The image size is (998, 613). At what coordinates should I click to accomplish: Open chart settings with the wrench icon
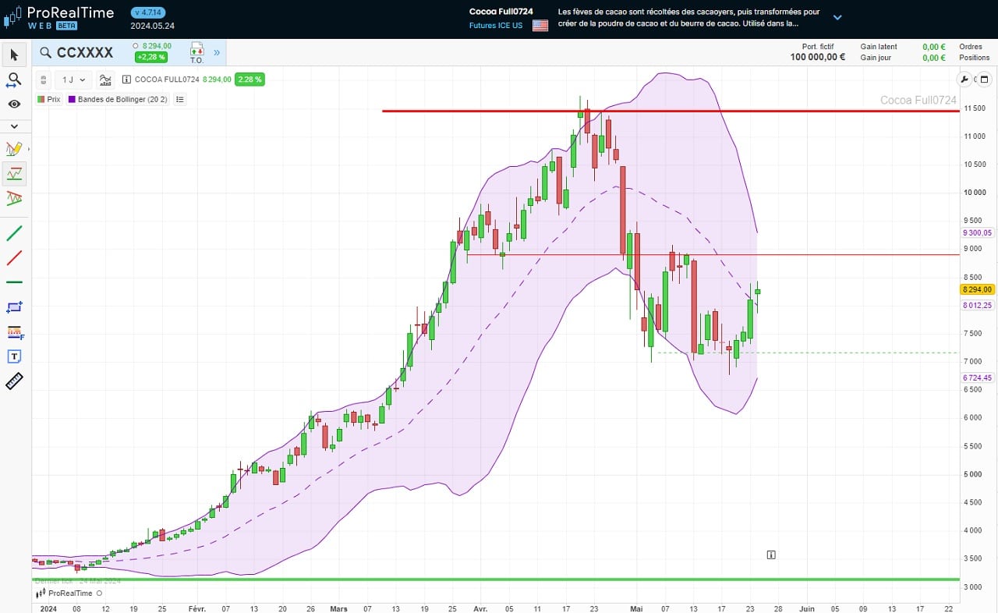pyautogui.click(x=964, y=79)
